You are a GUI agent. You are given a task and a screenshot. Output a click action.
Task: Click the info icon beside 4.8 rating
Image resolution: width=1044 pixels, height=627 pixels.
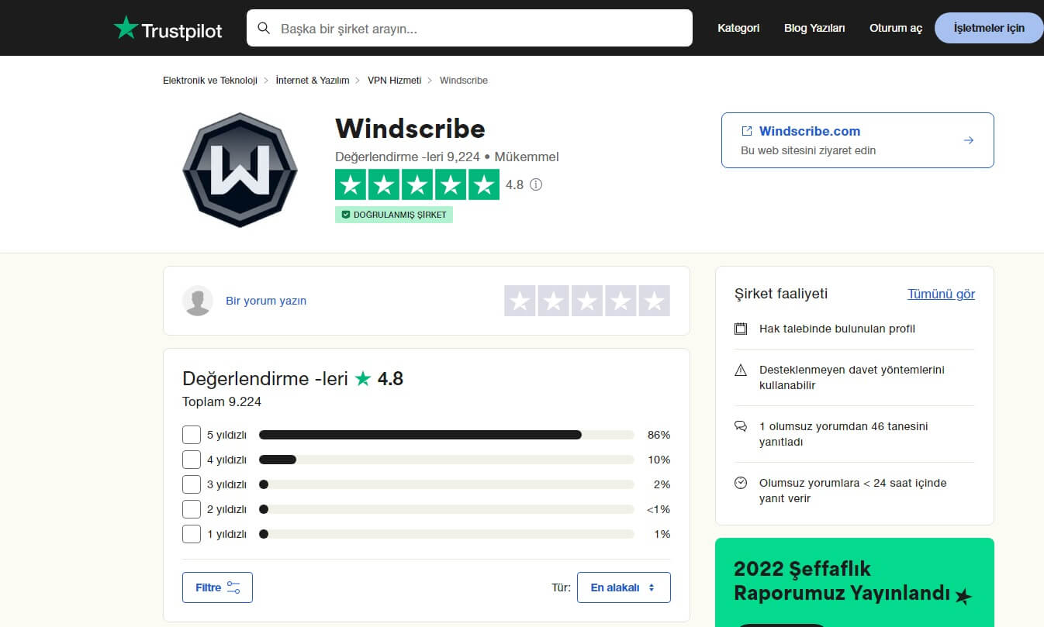point(535,184)
